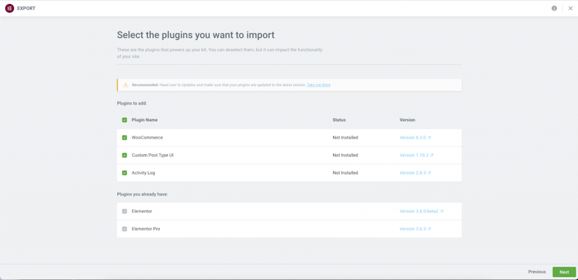Close the export wizard

click(x=570, y=8)
